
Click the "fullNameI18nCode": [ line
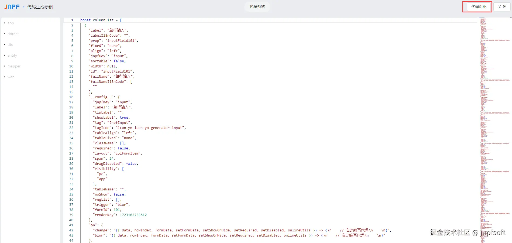pyautogui.click(x=111, y=82)
